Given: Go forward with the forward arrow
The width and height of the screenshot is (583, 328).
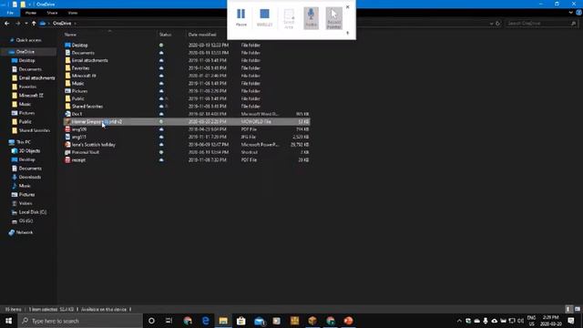Looking at the screenshot, I should pos(17,23).
